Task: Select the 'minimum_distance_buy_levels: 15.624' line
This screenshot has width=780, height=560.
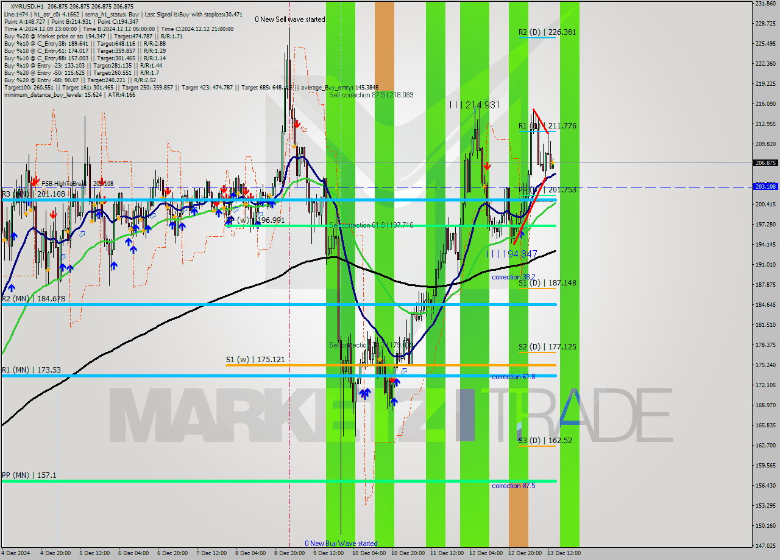Action: click(69, 94)
